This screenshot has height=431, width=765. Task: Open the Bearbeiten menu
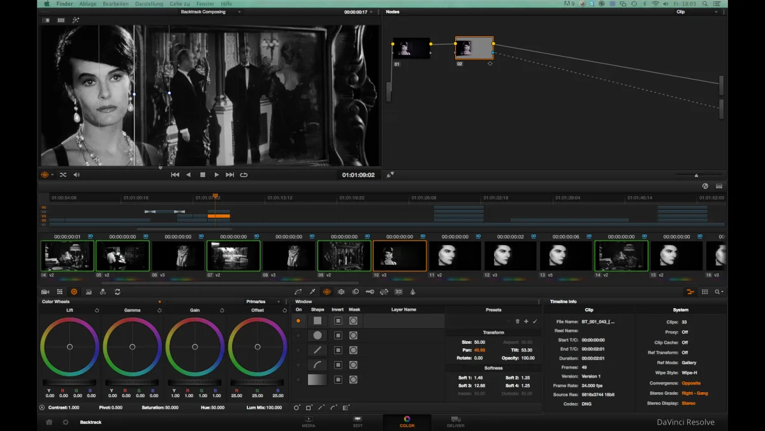click(115, 4)
